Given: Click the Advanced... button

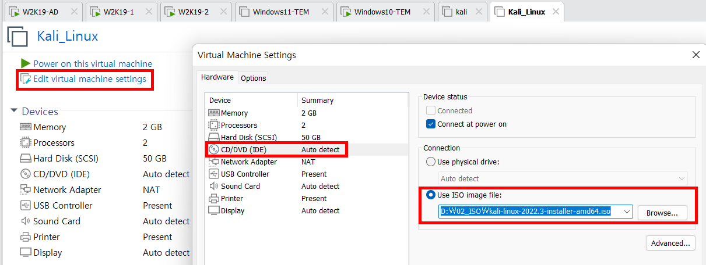Looking at the screenshot, I should [x=670, y=243].
